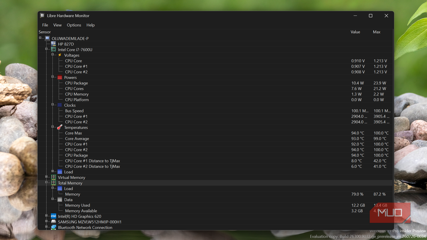Viewport: 427px width, 240px height.
Task: Collapse the Powers group
Action: pyautogui.click(x=53, y=77)
